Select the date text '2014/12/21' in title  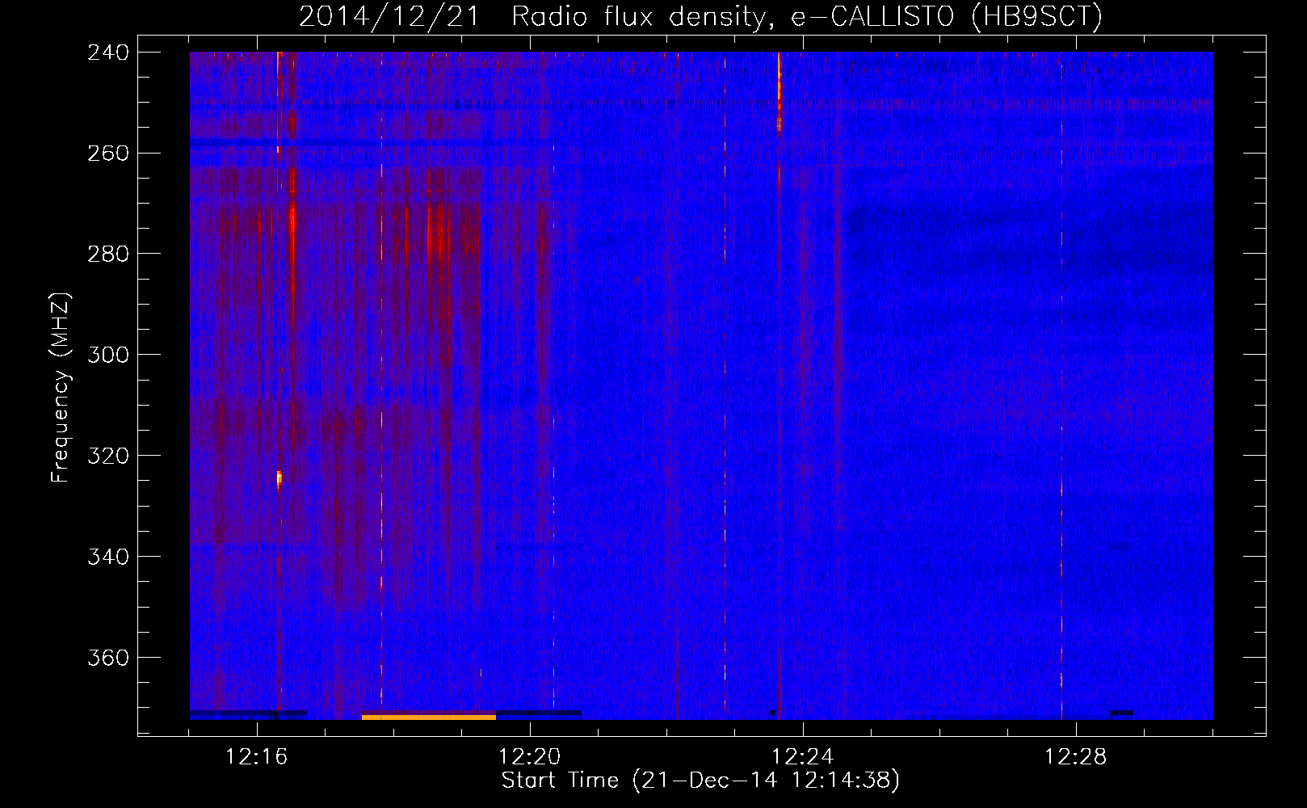click(x=389, y=16)
